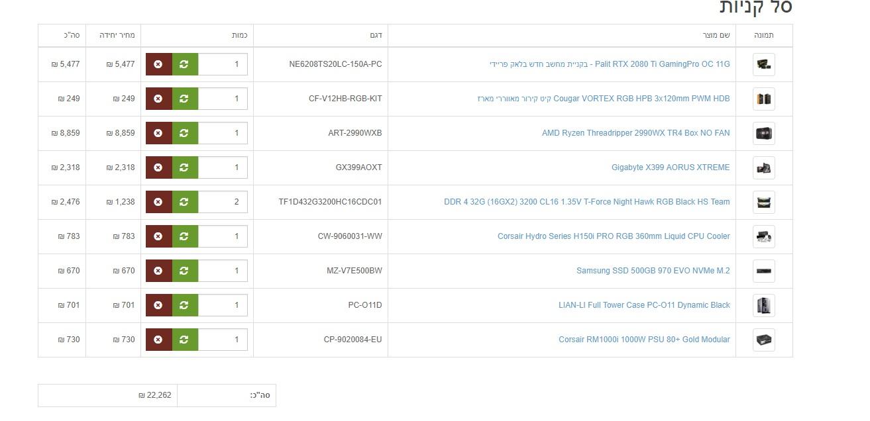Click the 'סל קניות' page heading
Screen dimensions: 870x421
point(756,7)
